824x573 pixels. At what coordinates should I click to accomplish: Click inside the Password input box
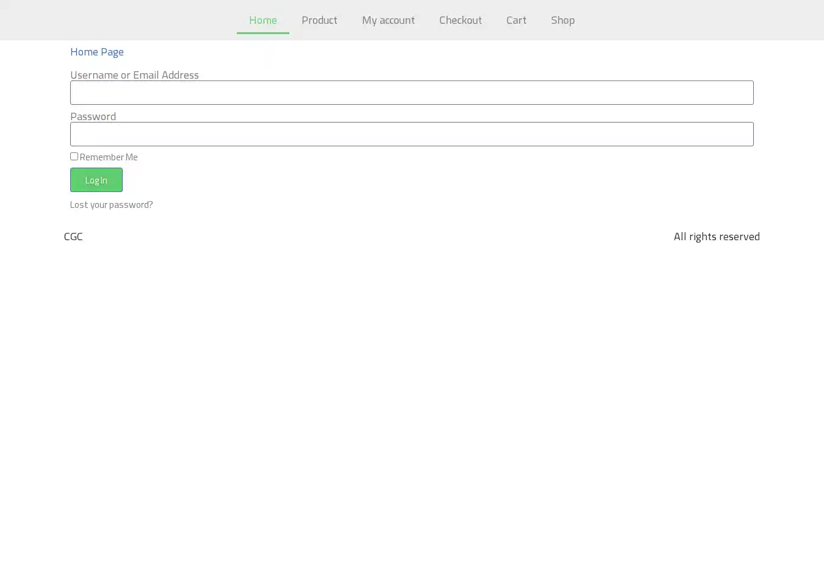click(411, 134)
